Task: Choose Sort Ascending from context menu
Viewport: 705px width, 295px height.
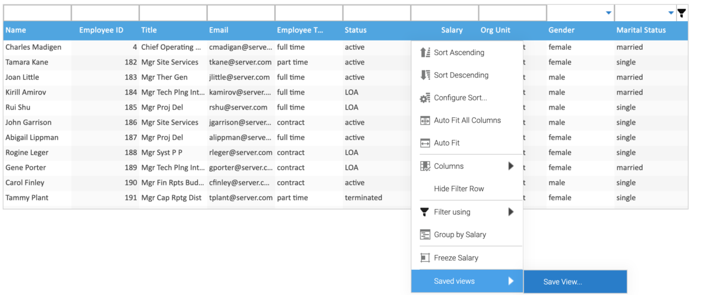Action: click(467, 52)
